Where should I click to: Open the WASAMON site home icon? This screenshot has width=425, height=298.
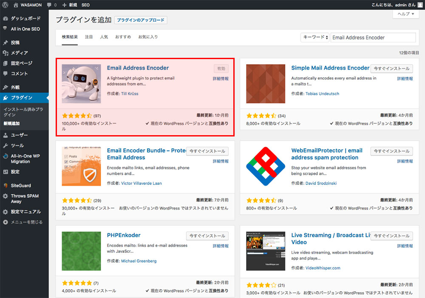point(16,5)
